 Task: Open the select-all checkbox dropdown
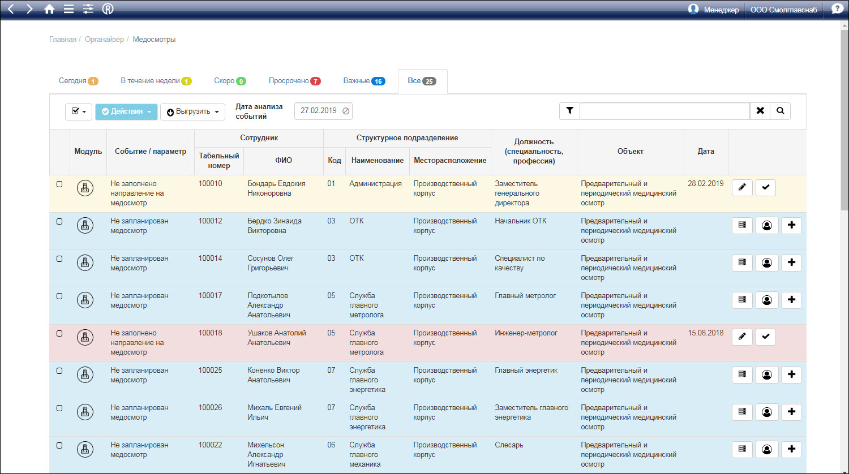79,111
